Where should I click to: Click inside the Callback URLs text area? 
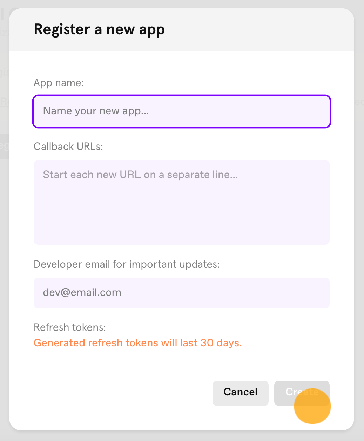[x=182, y=202]
